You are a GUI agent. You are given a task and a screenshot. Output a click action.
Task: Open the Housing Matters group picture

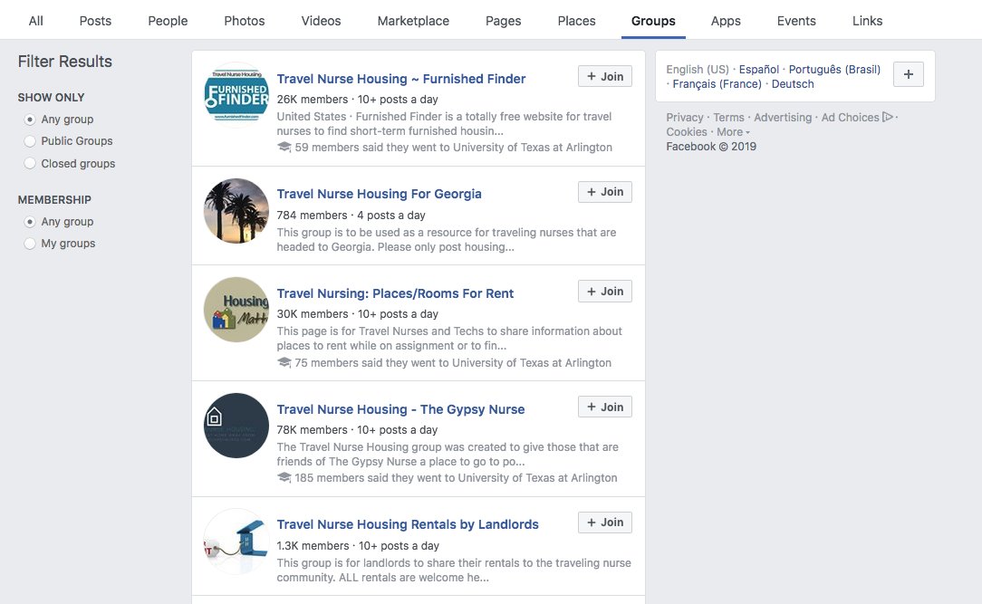pyautogui.click(x=236, y=310)
